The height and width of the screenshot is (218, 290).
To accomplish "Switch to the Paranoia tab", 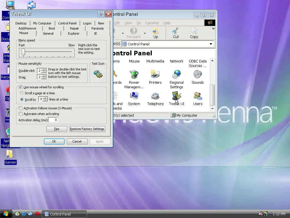I will [97, 28].
